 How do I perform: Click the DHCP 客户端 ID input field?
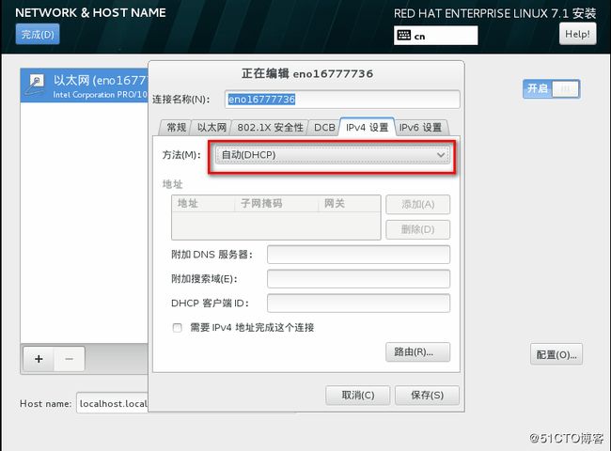(358, 303)
